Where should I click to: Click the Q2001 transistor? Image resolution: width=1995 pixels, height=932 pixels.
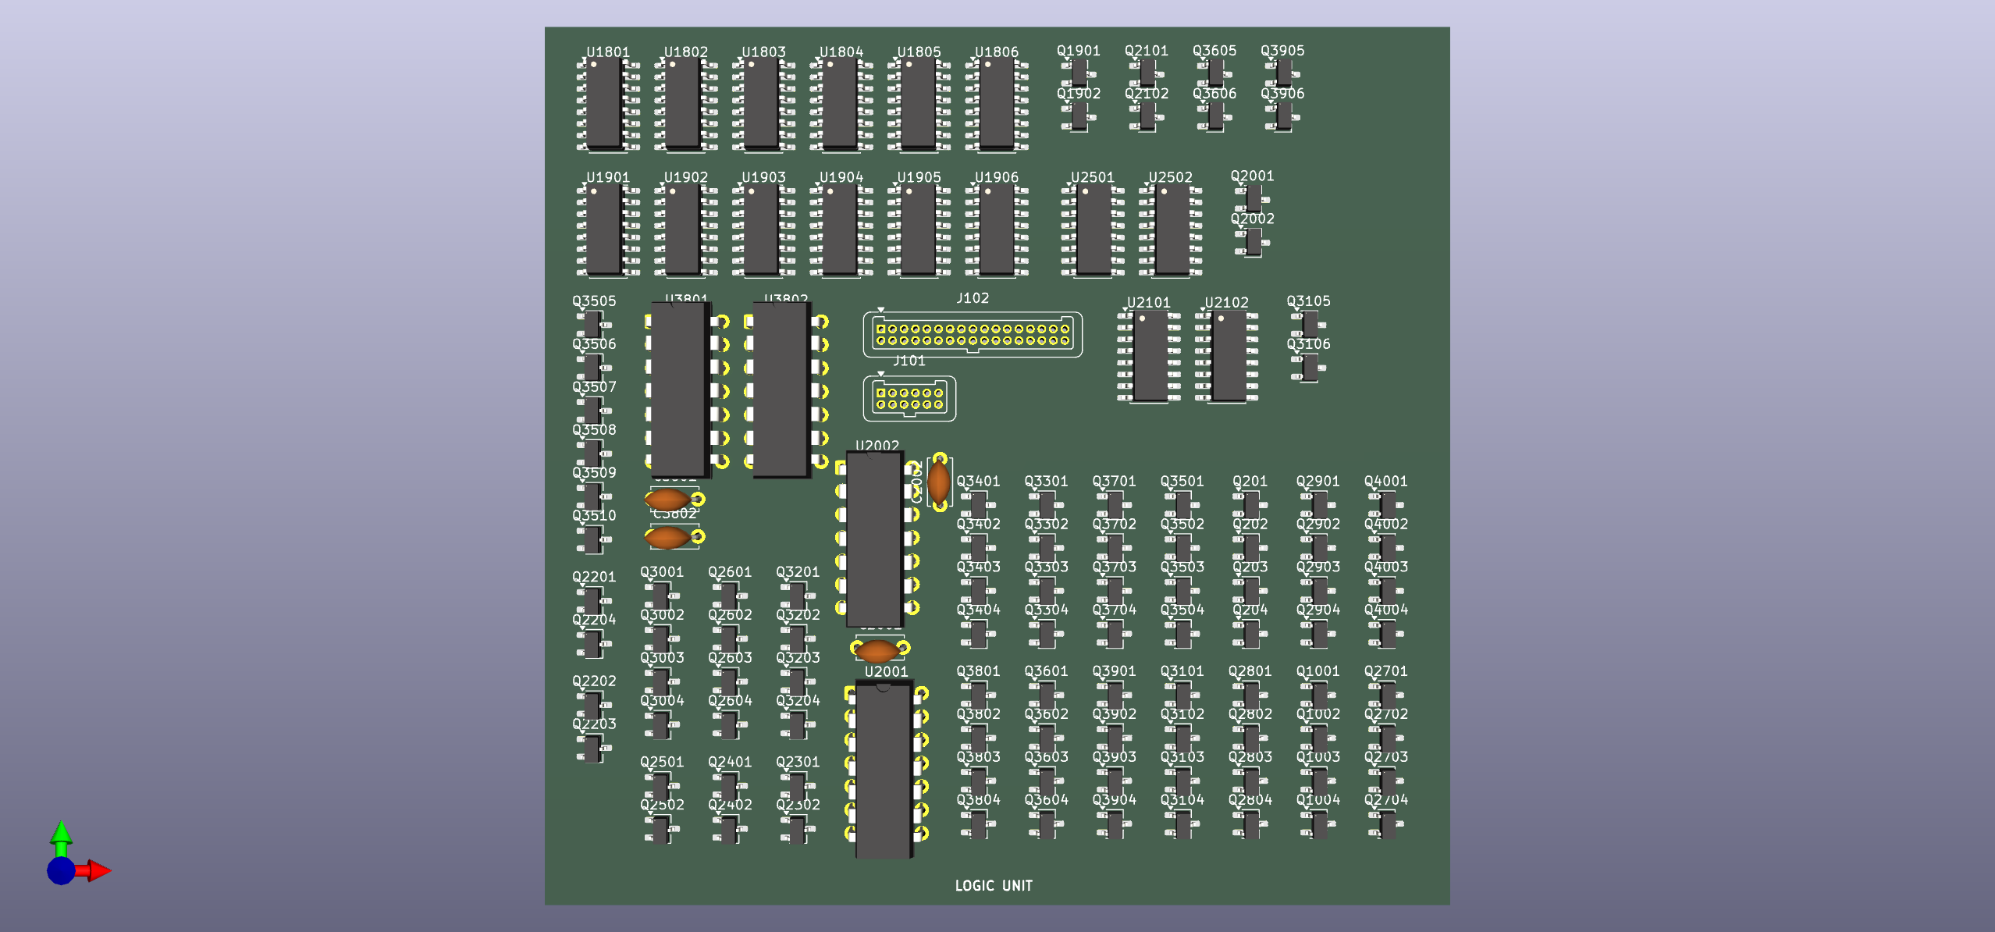click(1252, 199)
